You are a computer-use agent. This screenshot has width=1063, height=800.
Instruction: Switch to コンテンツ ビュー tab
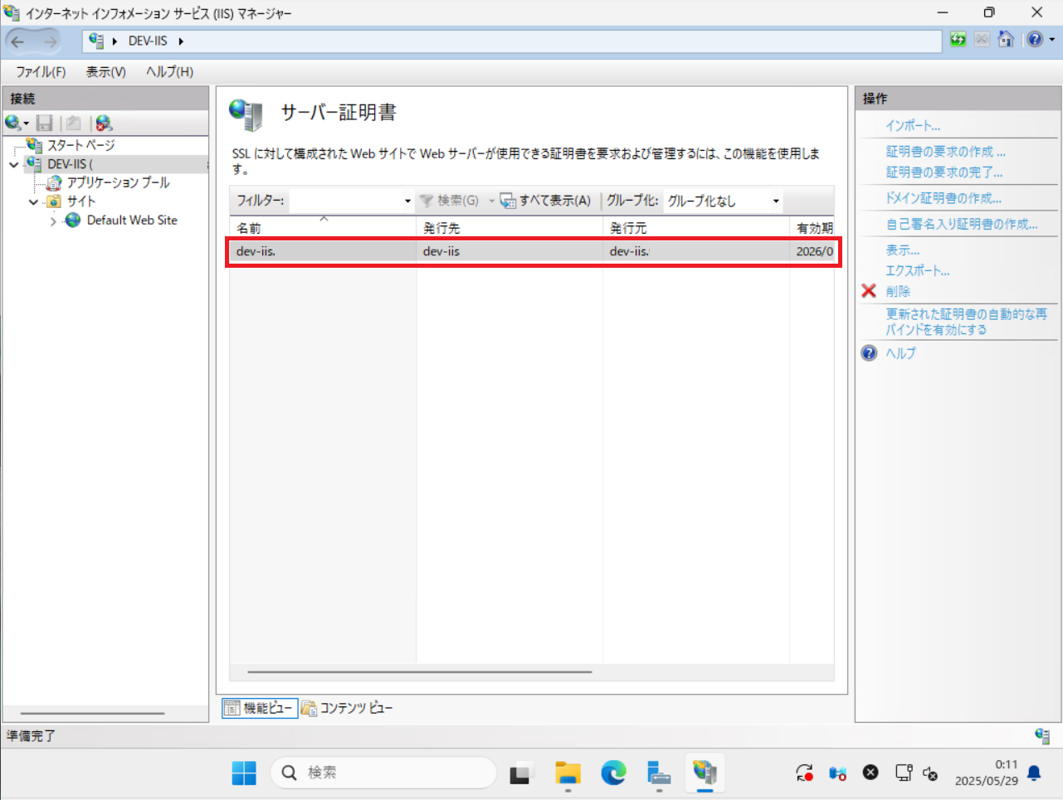click(x=348, y=708)
